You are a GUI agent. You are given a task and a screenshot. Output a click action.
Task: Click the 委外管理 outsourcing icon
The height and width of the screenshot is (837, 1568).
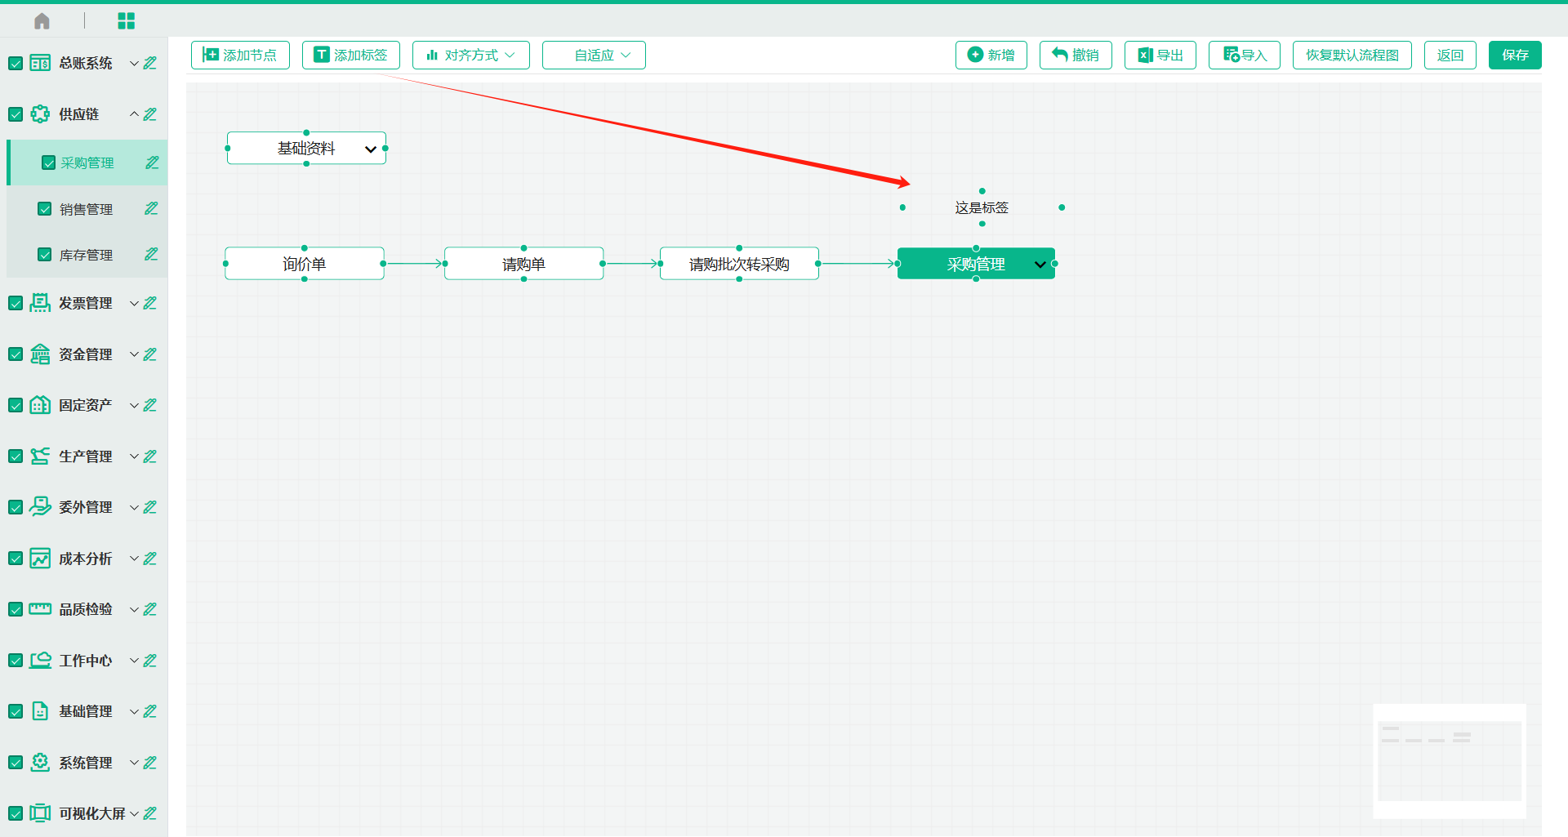point(40,507)
